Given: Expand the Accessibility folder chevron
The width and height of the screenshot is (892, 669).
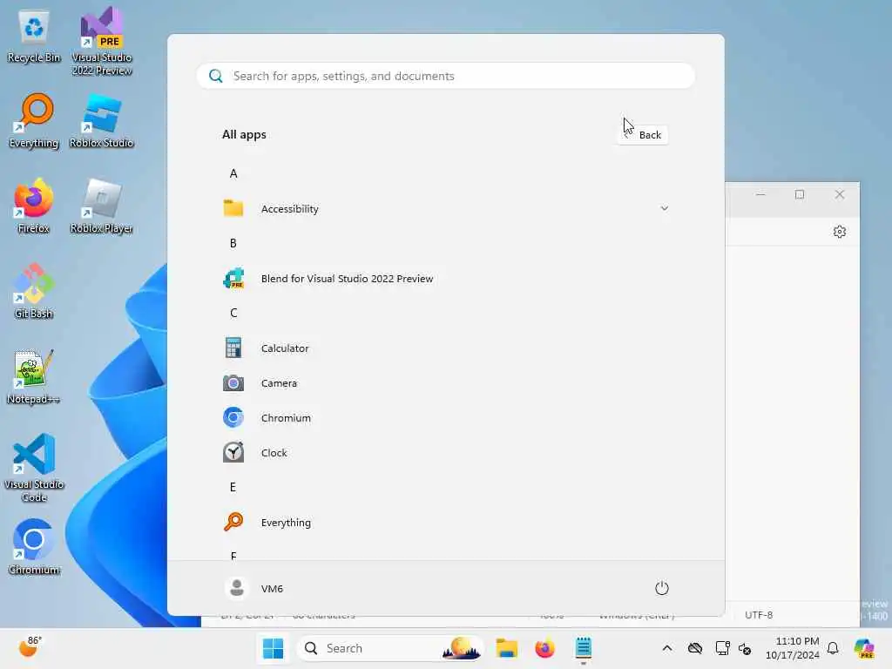Looking at the screenshot, I should click(x=664, y=209).
